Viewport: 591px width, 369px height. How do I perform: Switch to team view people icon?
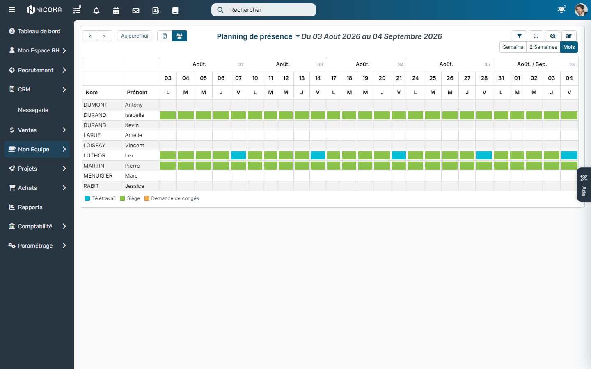(x=179, y=36)
